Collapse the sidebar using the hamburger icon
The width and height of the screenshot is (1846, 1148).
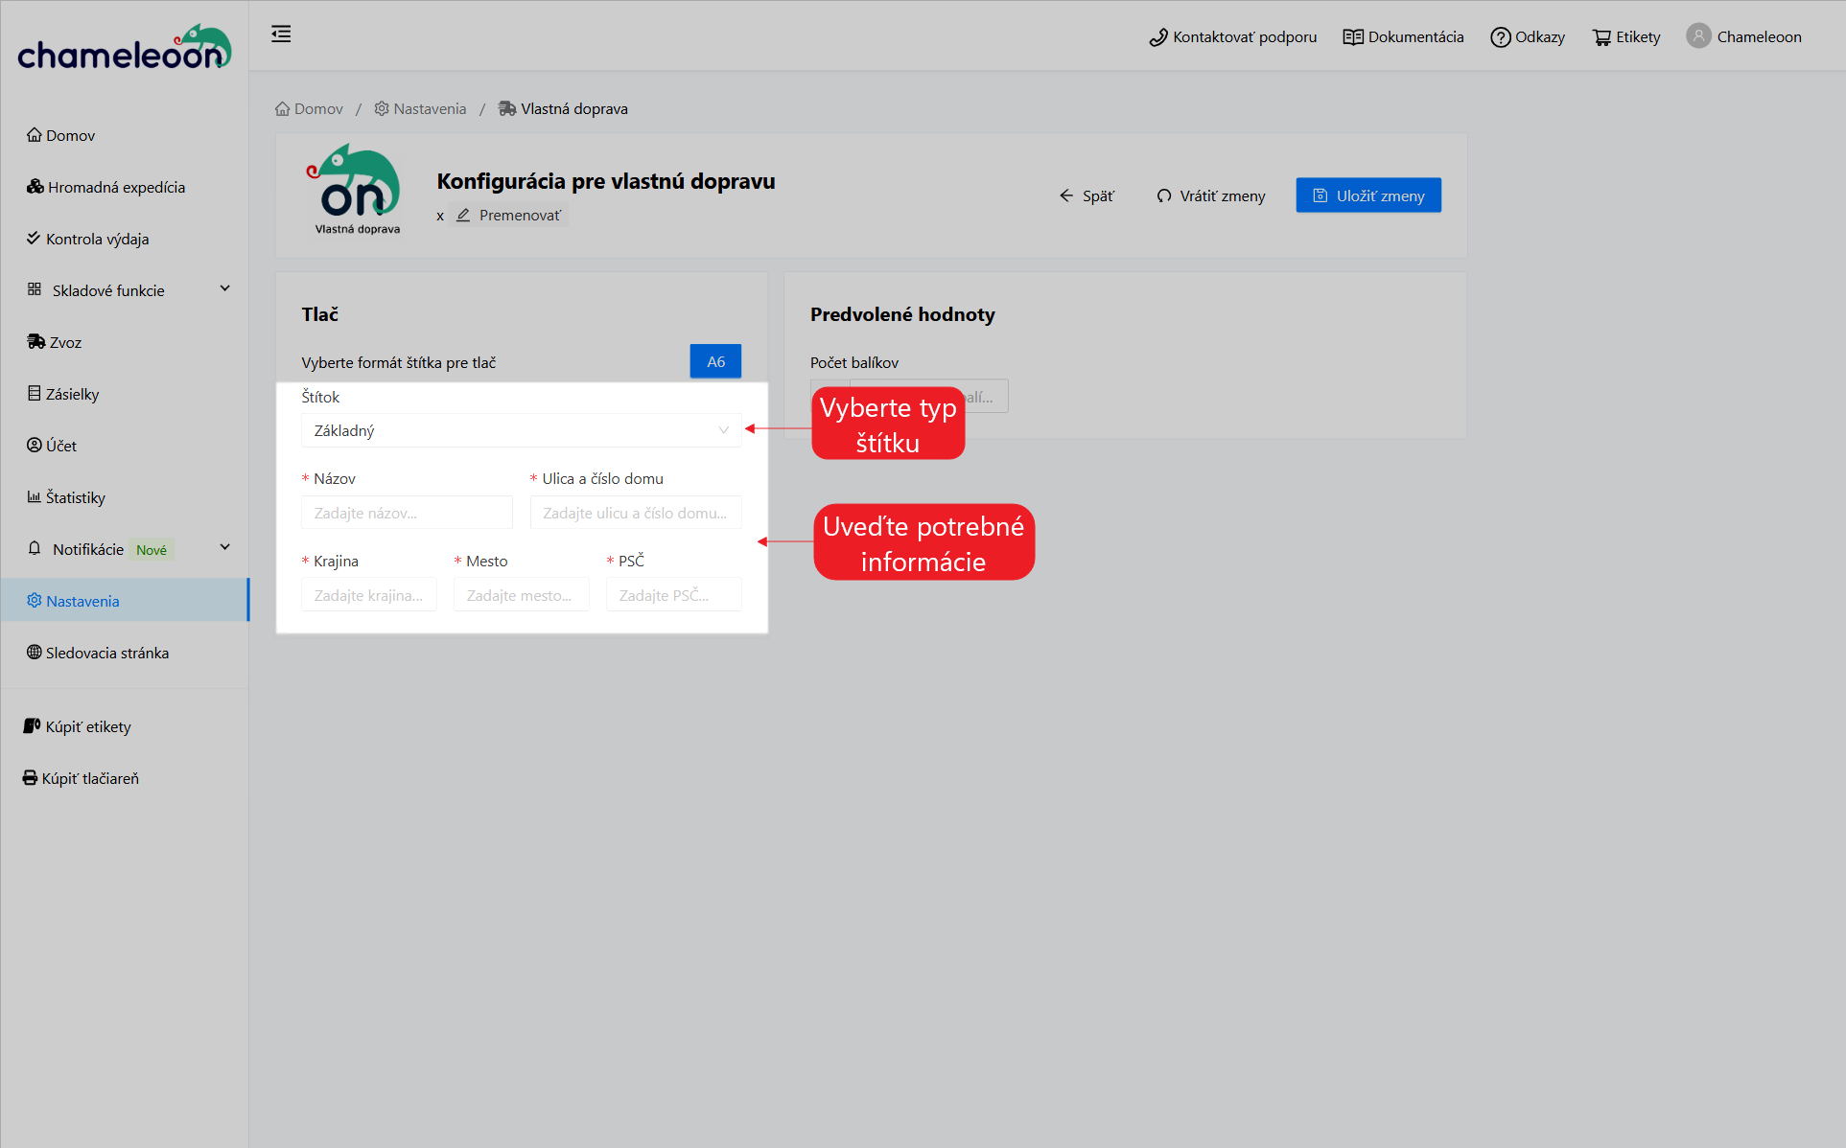[x=281, y=34]
